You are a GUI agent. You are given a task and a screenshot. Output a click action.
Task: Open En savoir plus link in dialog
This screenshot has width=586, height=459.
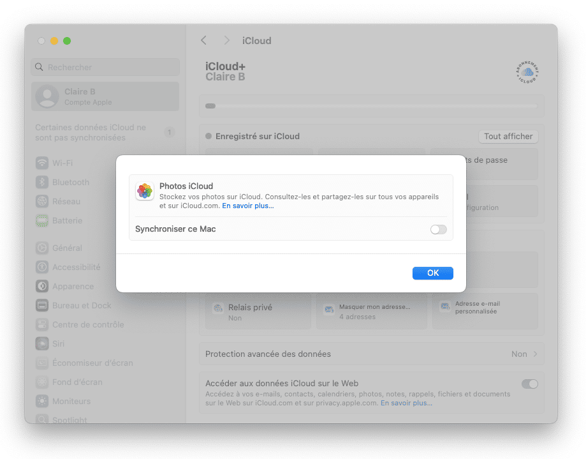click(248, 206)
